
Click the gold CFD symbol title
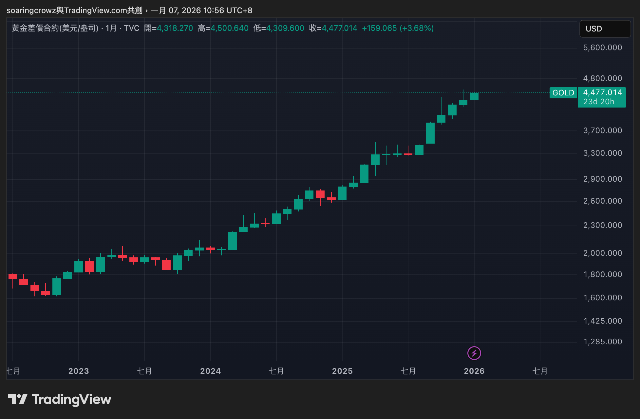pos(55,28)
